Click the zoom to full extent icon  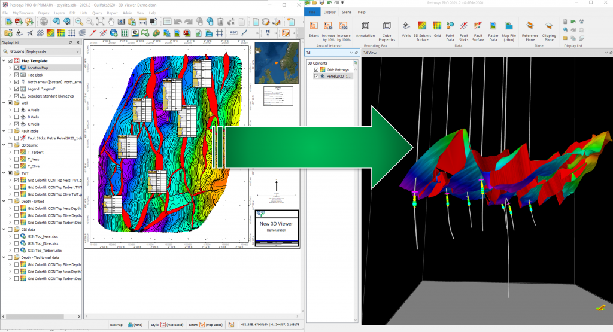click(x=100, y=22)
